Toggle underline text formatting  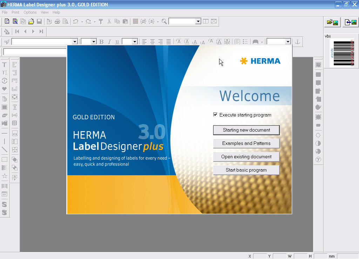[116, 41]
